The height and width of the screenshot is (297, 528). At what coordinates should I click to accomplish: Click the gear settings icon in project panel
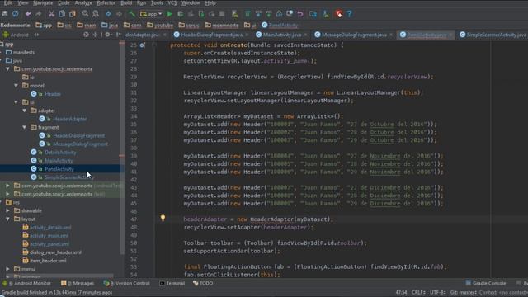108,35
